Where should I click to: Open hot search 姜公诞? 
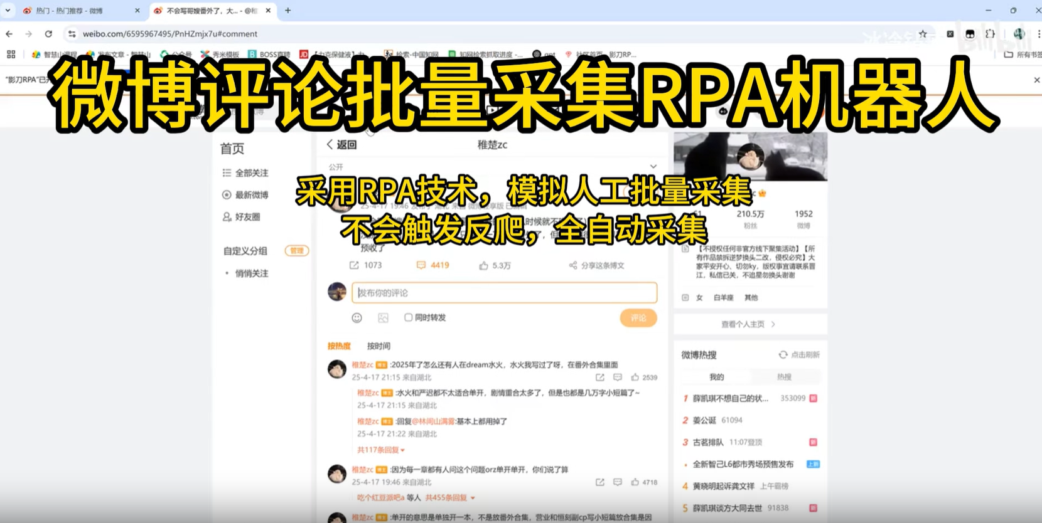coord(704,421)
